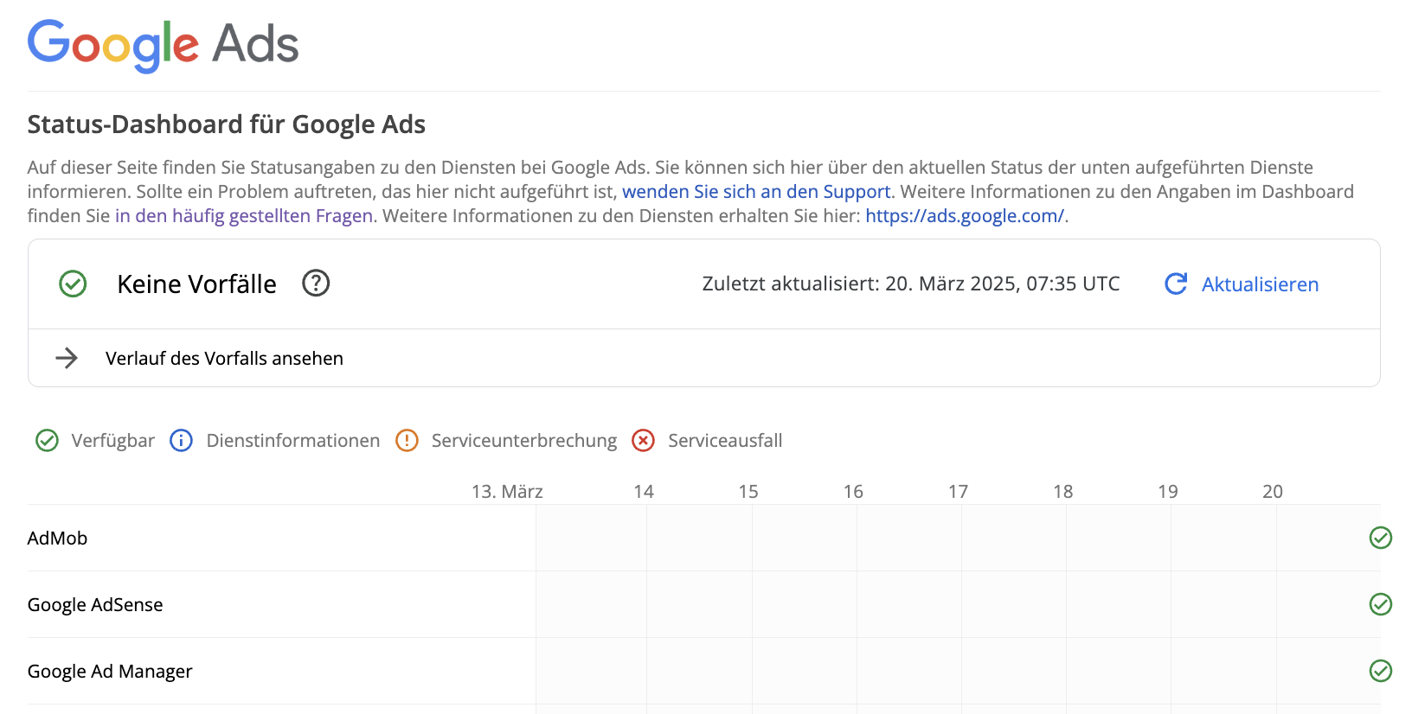Click the '13. März' date column header
1412x714 pixels.
pyautogui.click(x=507, y=491)
